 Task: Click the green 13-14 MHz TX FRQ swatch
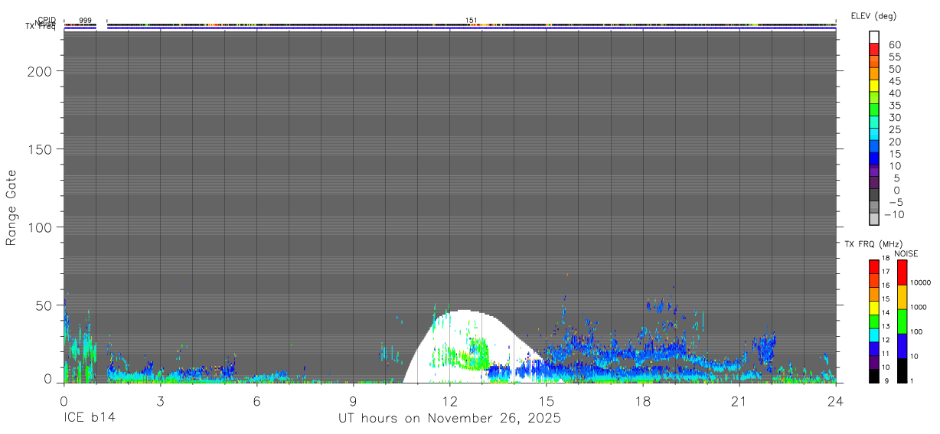point(874,321)
